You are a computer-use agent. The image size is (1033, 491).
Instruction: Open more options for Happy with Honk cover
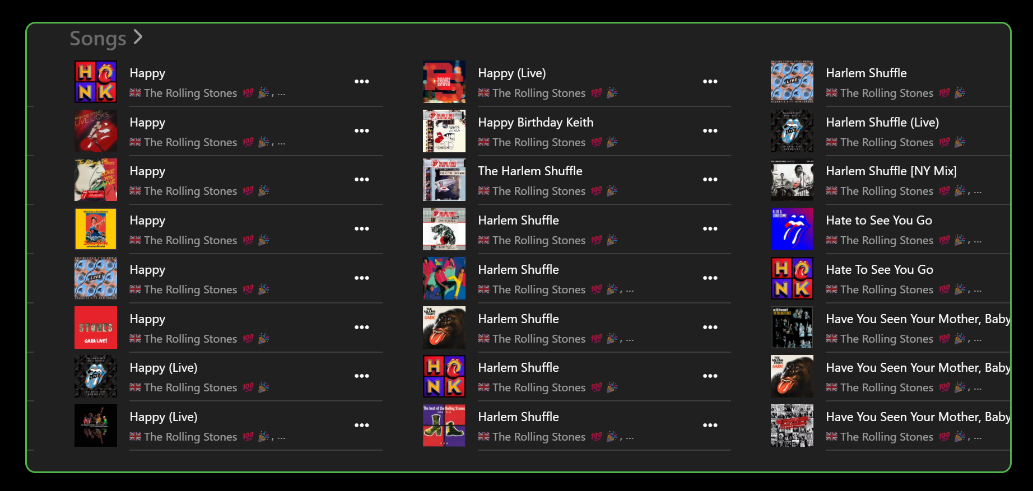point(362,82)
